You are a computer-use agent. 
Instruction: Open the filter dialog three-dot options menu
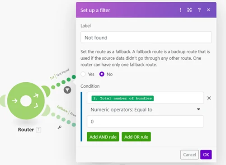(x=180, y=10)
